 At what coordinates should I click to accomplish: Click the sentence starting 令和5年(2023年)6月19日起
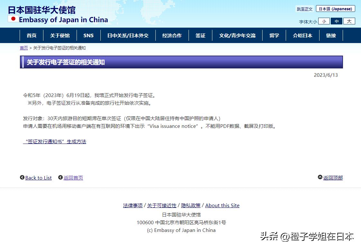[90, 95]
